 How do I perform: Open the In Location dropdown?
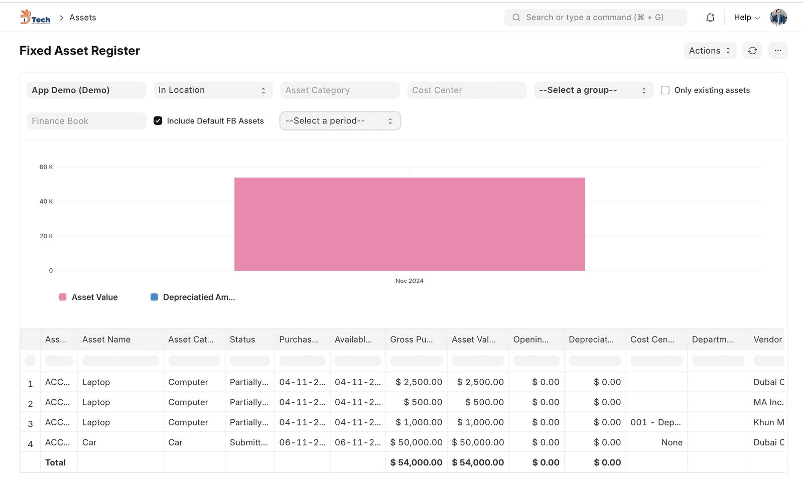[x=213, y=90]
